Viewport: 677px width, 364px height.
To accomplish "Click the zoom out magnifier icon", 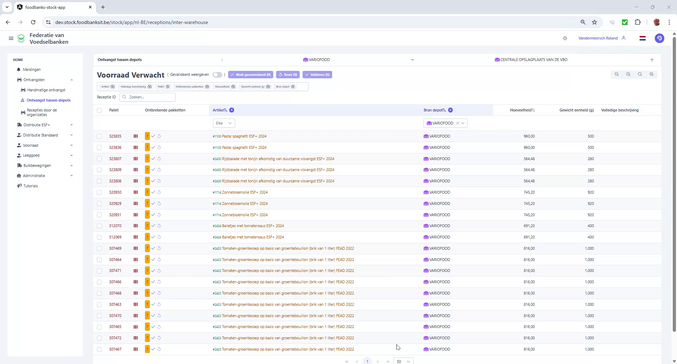I will pos(629,74).
